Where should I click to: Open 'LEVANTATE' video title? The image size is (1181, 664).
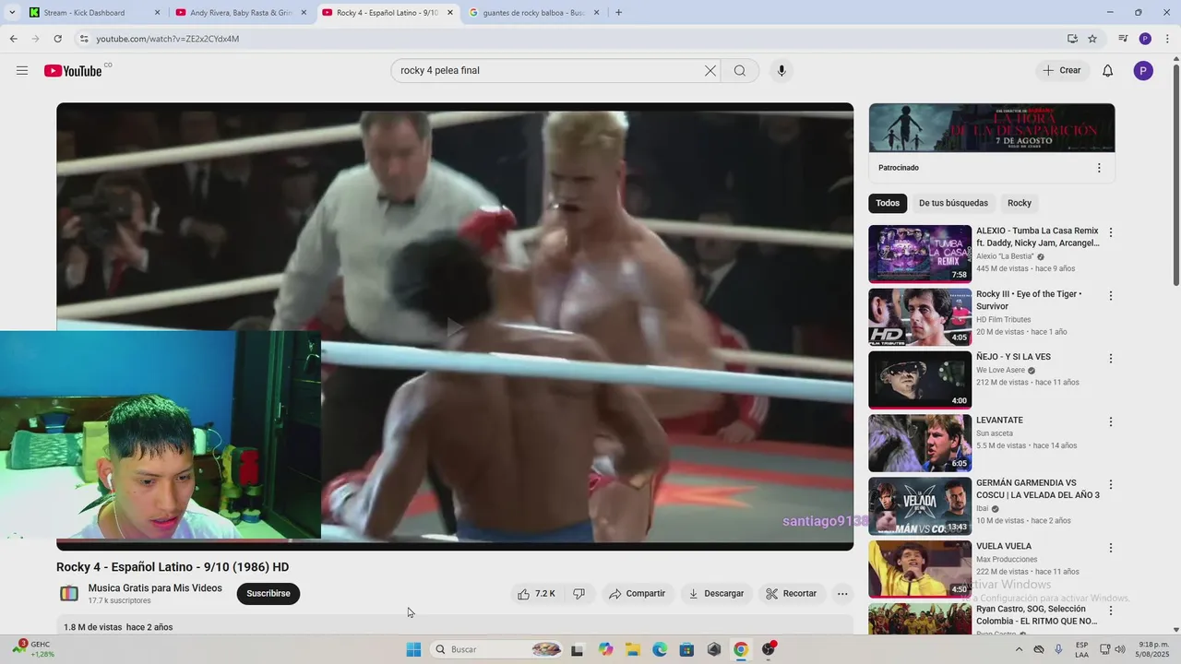999,421
